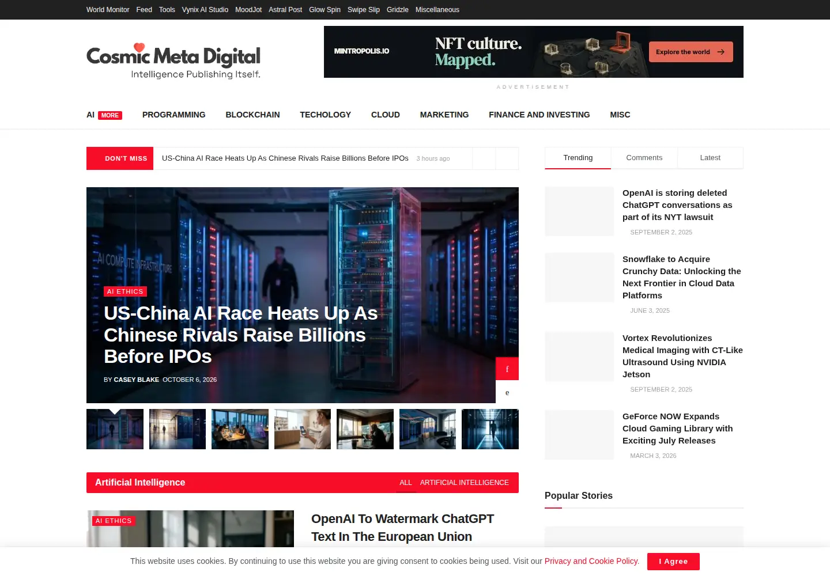
Task: Select fourth thumbnail person holding phone
Action: click(x=303, y=429)
